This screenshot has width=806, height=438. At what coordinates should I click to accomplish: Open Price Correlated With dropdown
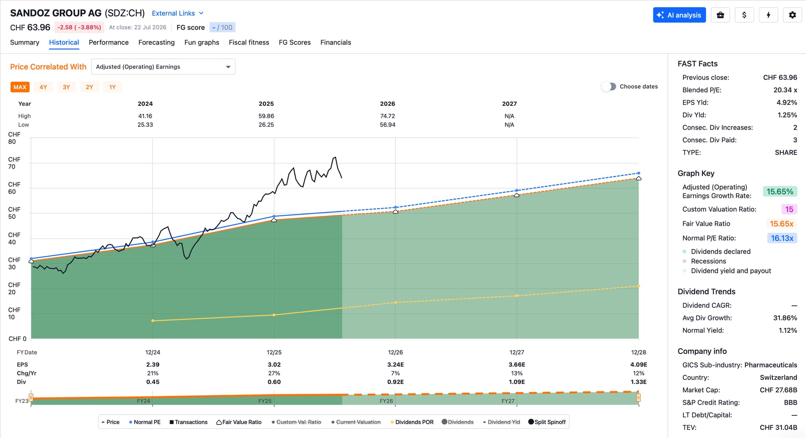click(x=163, y=67)
